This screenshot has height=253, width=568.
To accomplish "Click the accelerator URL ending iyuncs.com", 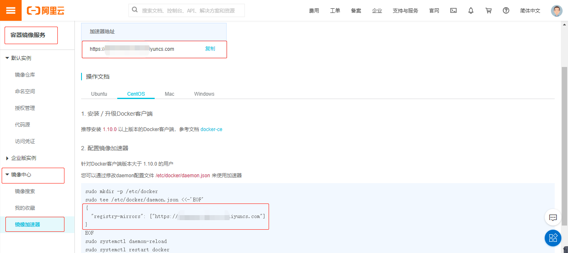I will click(x=132, y=49).
